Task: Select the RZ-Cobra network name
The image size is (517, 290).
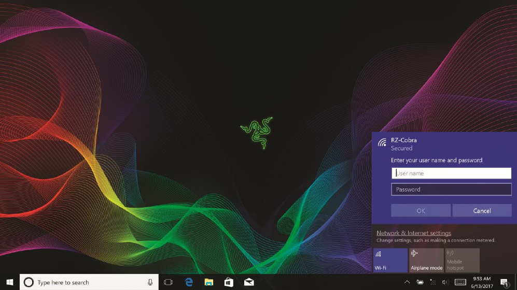Action: pos(404,140)
